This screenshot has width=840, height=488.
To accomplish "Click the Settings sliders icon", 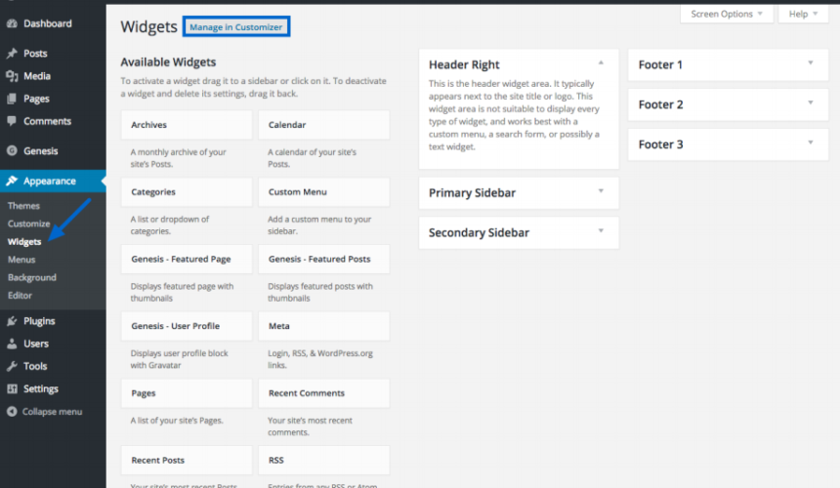I will [x=12, y=388].
